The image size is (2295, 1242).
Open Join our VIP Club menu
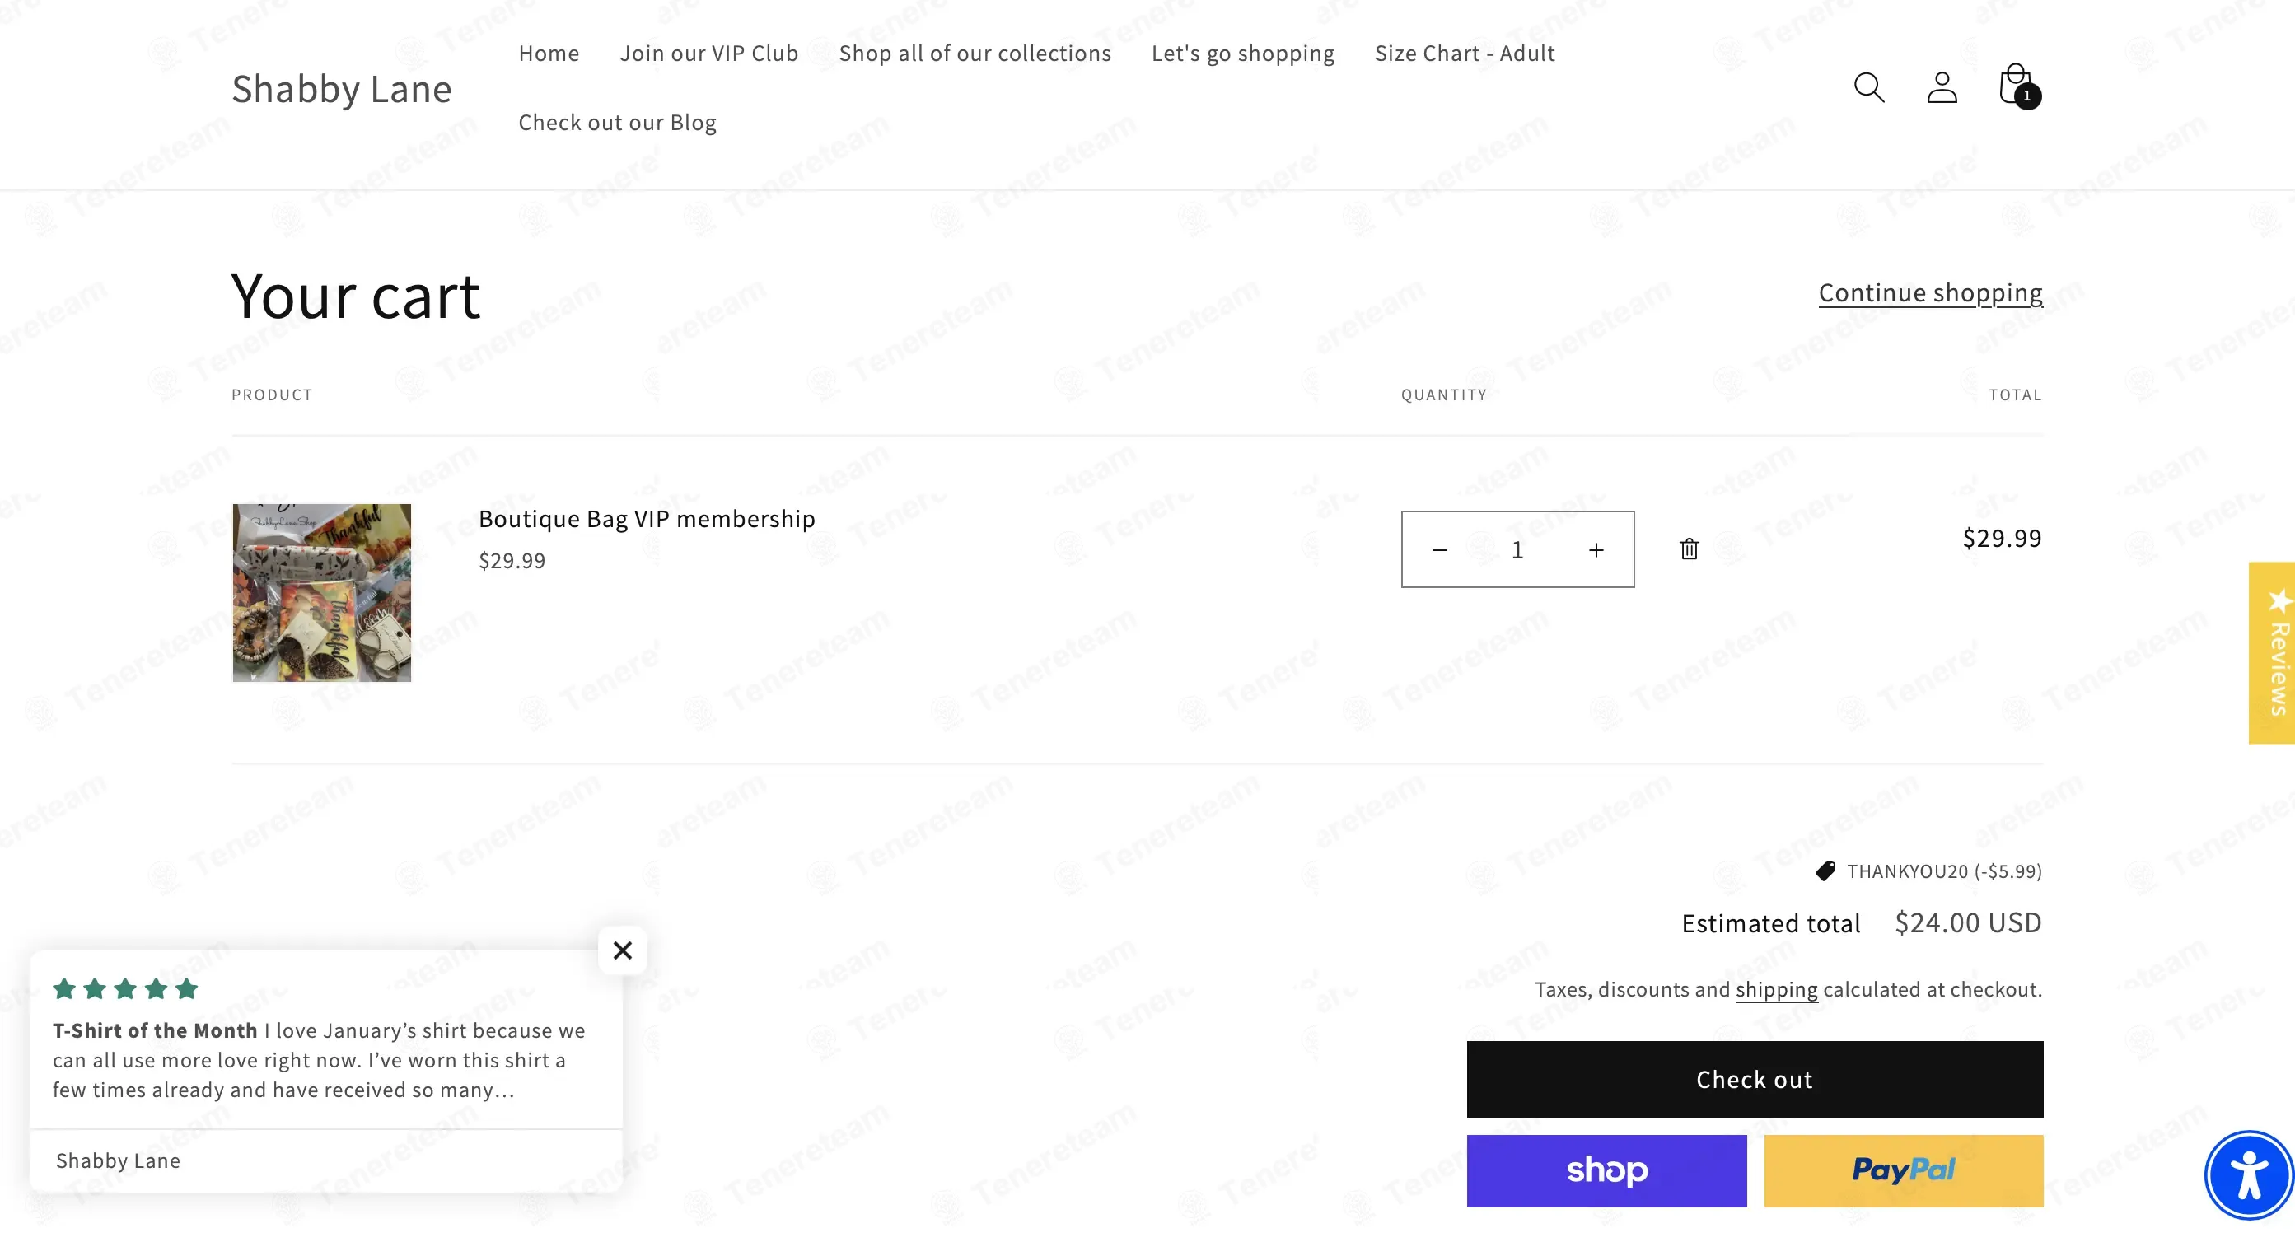point(709,54)
